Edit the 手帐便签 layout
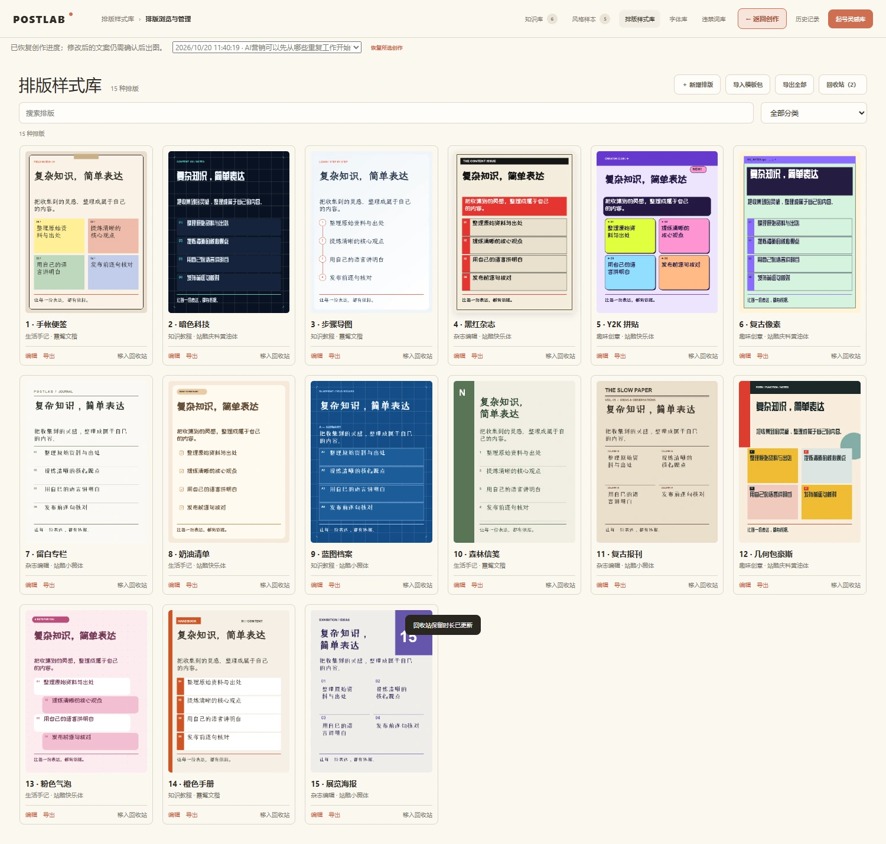886x844 pixels. [x=31, y=356]
